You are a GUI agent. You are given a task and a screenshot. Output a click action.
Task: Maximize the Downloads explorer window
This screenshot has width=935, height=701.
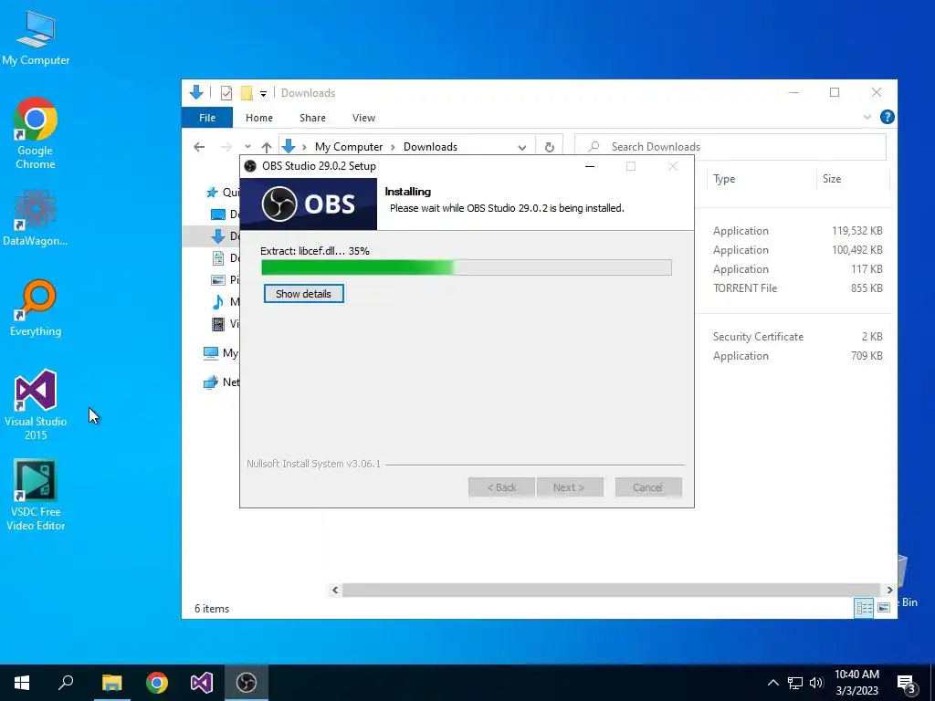(835, 92)
